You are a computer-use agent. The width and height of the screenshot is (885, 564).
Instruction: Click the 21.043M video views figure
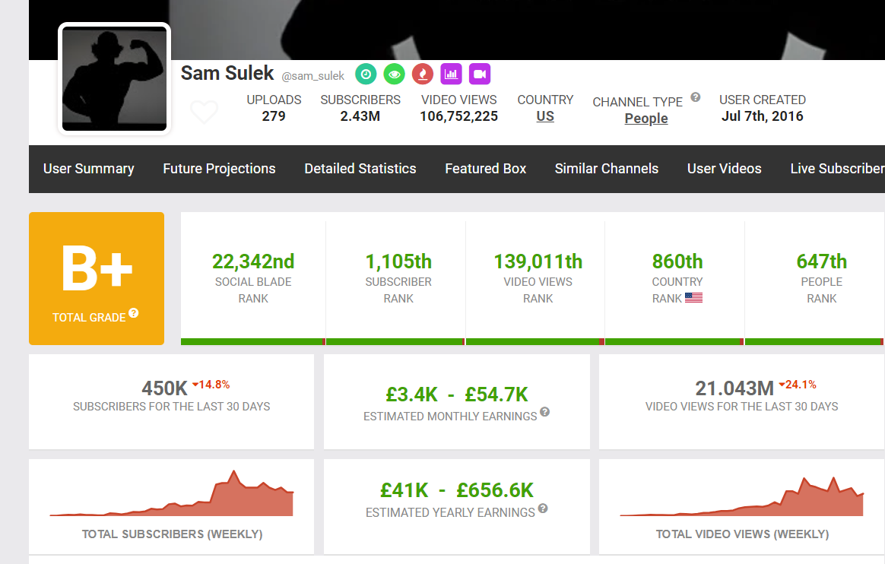click(734, 388)
